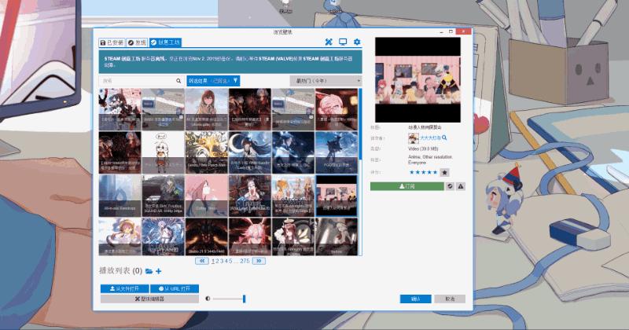Select the crescent moon girl wallpaper thumbnail
629x330 pixels.
[x=249, y=152]
